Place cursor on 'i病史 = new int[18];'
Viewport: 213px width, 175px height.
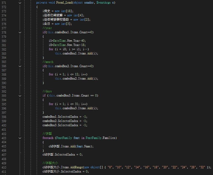coord(58,11)
